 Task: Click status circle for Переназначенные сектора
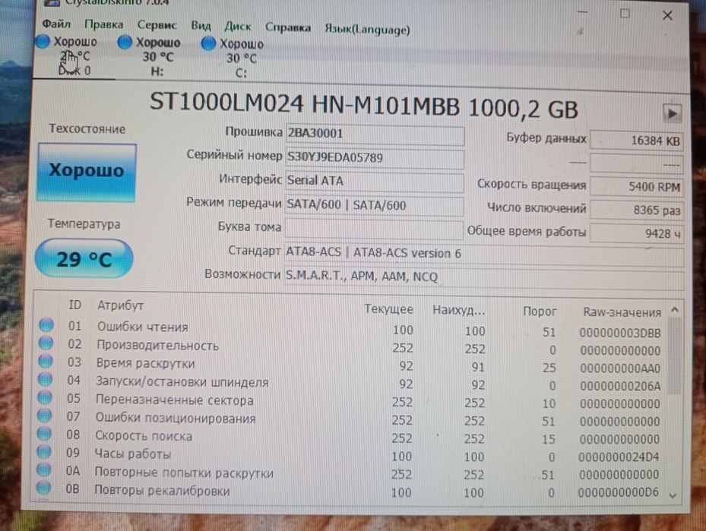[x=45, y=397]
